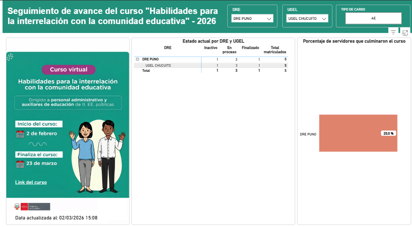412x227 pixels.
Task: Click the calendar icon beside 2 de febrero
Action: [20, 134]
